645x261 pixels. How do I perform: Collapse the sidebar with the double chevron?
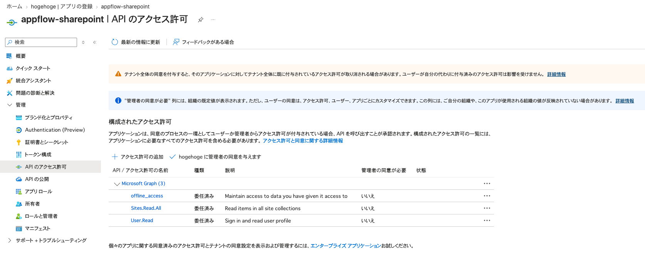[94, 42]
